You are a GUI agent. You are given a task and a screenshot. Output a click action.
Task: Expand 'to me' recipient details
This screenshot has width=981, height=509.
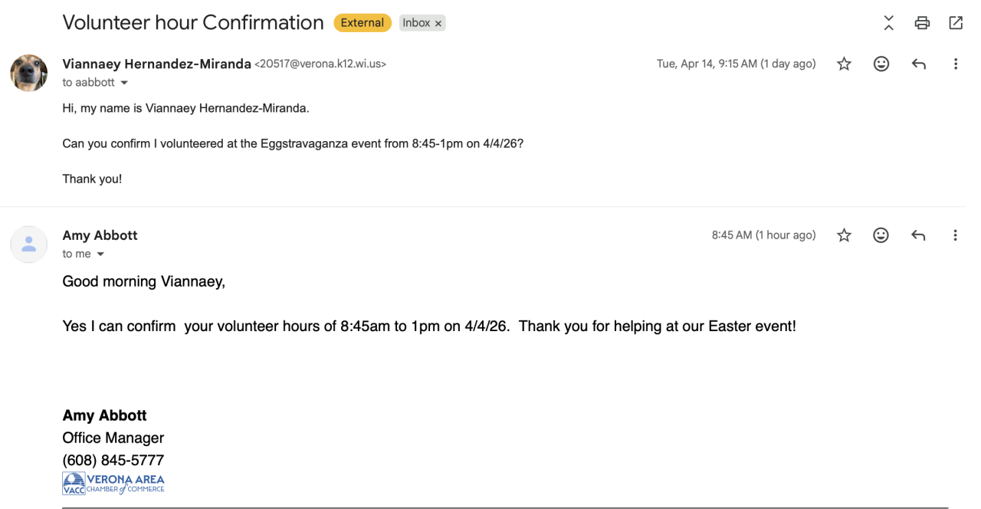tap(100, 254)
